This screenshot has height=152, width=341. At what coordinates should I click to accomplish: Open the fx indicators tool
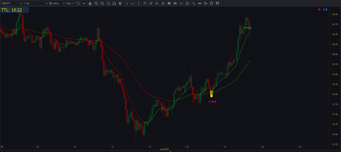point(145,3)
